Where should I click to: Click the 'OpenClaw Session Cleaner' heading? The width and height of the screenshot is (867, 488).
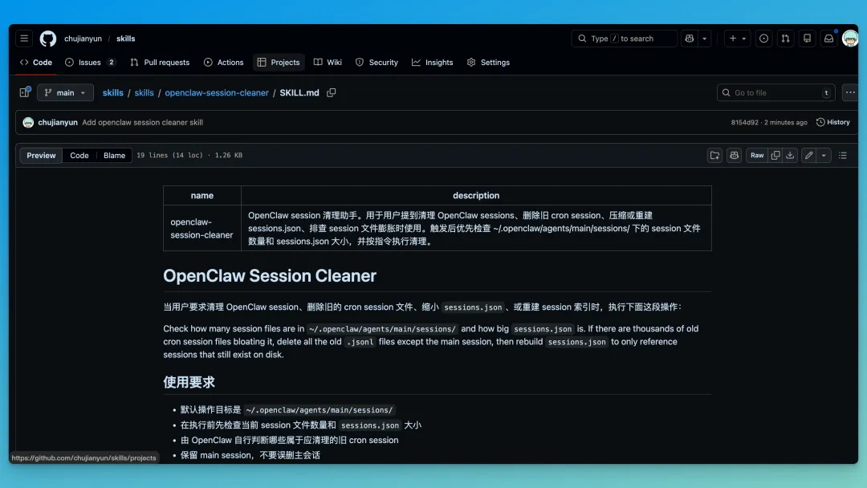[x=269, y=276]
